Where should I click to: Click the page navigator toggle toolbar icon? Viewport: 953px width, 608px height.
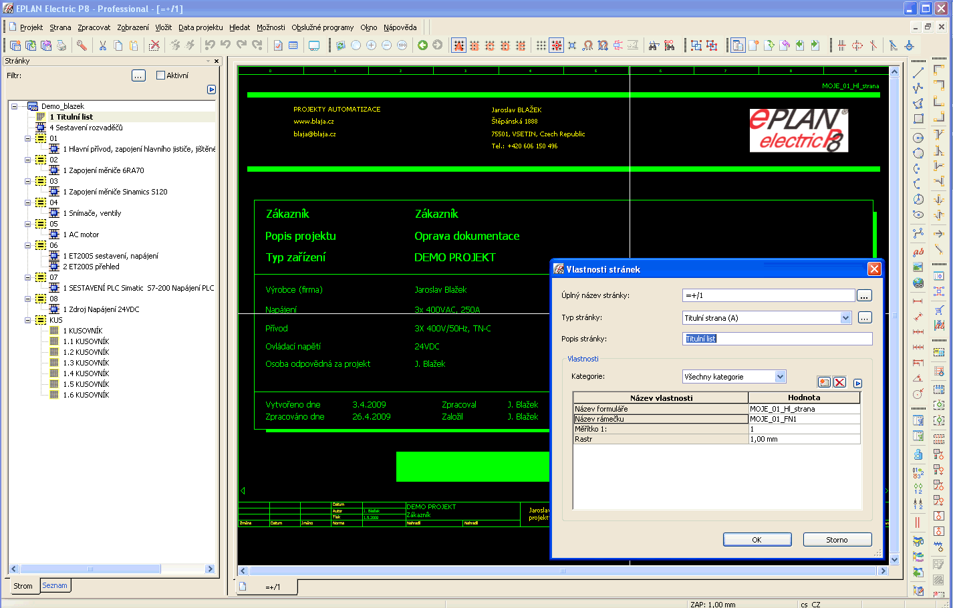pyautogui.click(x=738, y=45)
